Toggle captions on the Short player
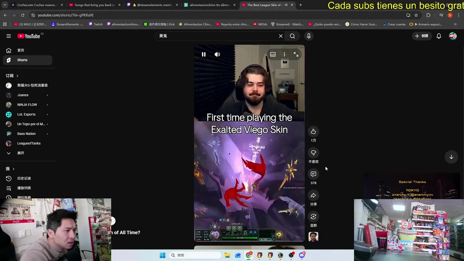The height and width of the screenshot is (261, 464). (273, 54)
